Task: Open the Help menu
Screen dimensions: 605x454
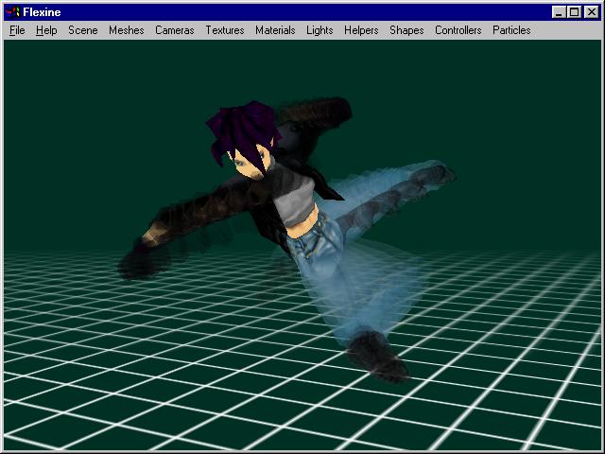Action: point(46,30)
